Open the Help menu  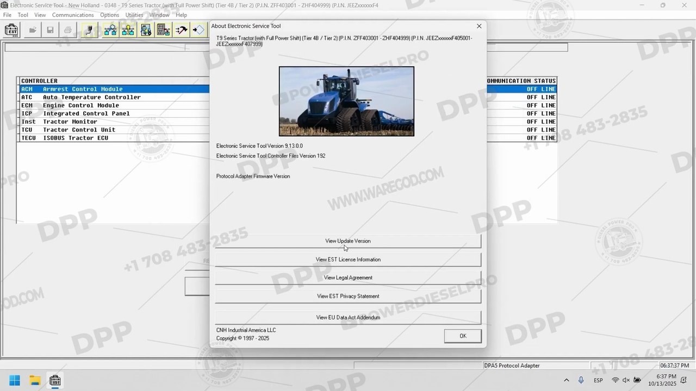pyautogui.click(x=182, y=15)
